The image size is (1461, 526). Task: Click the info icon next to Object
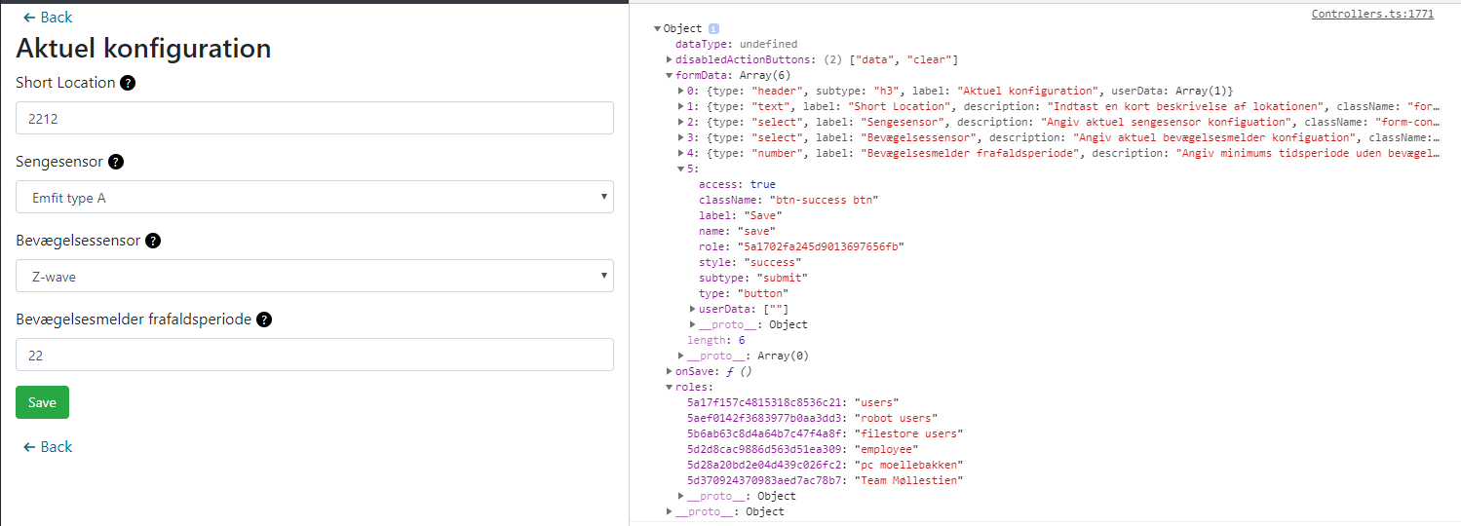[x=713, y=29]
